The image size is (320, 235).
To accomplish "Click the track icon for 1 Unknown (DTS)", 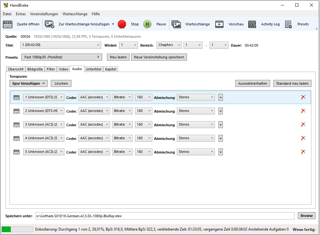I will point(17,97).
